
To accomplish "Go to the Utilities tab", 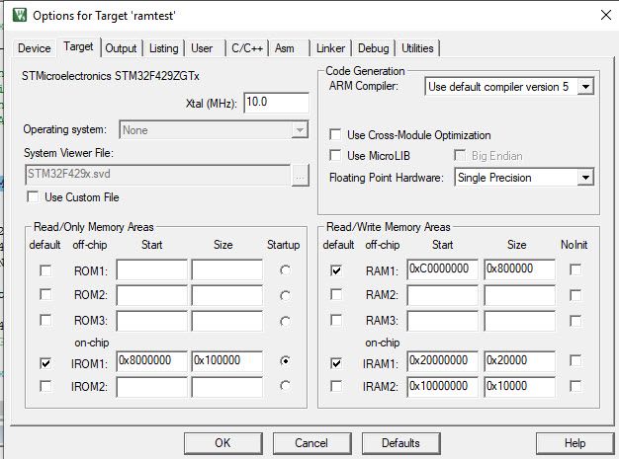I will (x=417, y=48).
